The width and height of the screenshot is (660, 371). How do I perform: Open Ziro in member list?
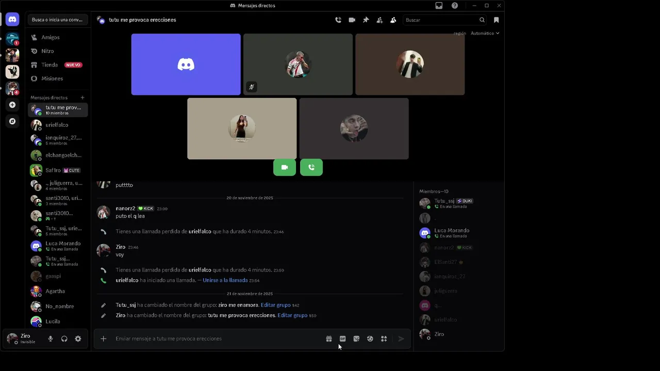click(458, 334)
